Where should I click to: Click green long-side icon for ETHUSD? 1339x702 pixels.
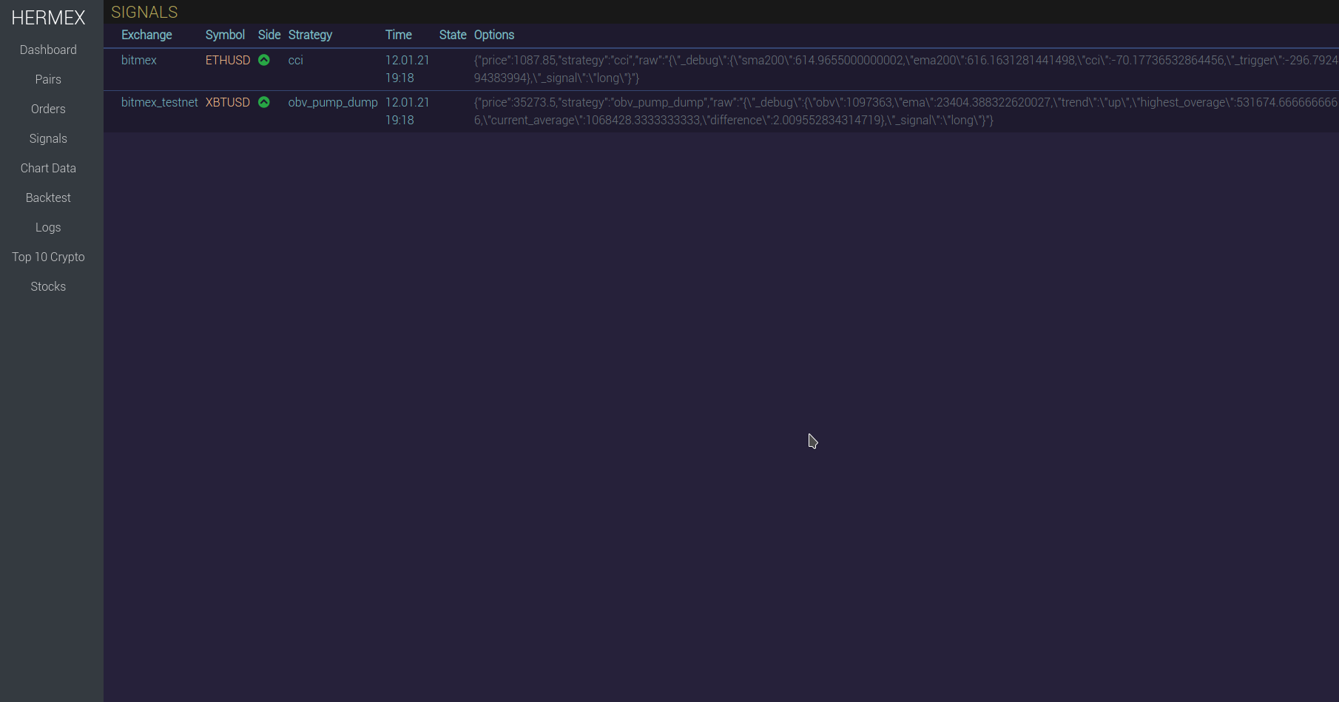[x=264, y=60]
